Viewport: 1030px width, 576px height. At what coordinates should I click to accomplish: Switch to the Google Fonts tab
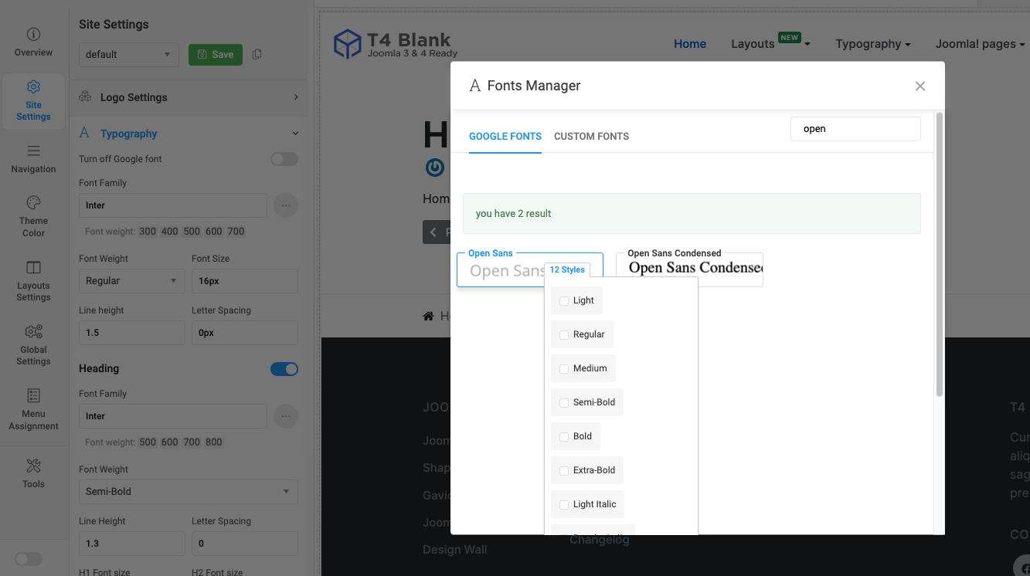(x=505, y=136)
